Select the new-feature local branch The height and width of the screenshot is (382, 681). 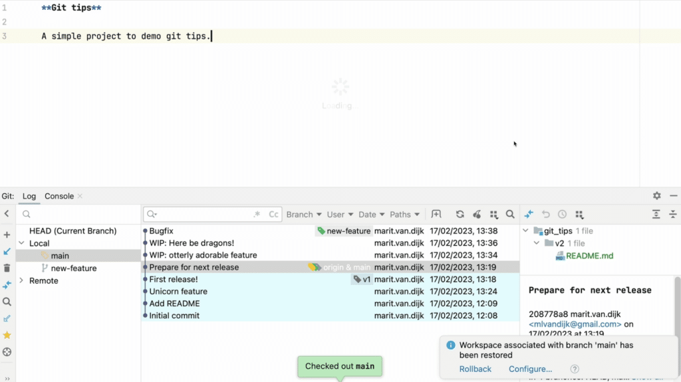pyautogui.click(x=74, y=268)
